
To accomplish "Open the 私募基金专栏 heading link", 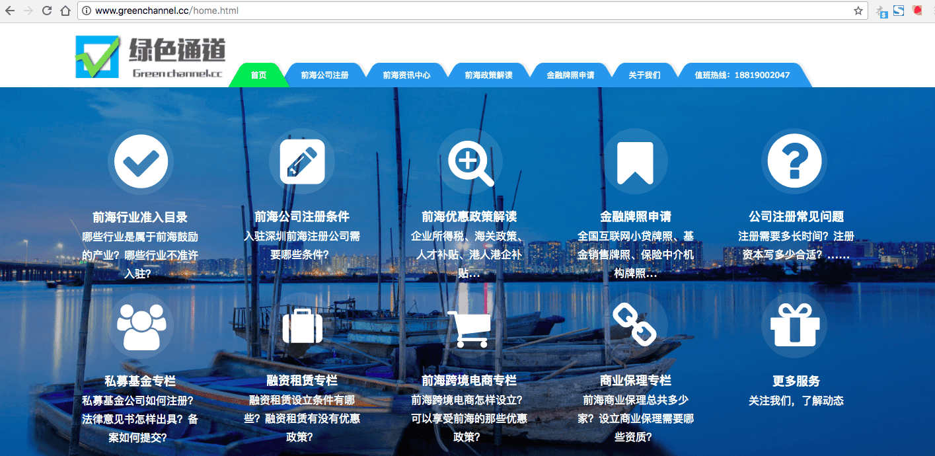I will [x=140, y=381].
